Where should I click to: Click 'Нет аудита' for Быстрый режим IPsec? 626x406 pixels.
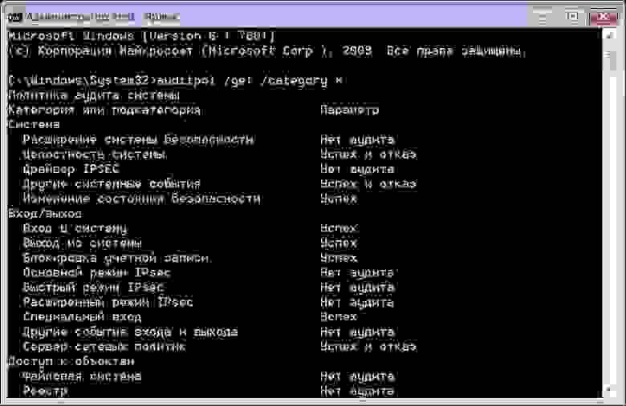pos(357,287)
